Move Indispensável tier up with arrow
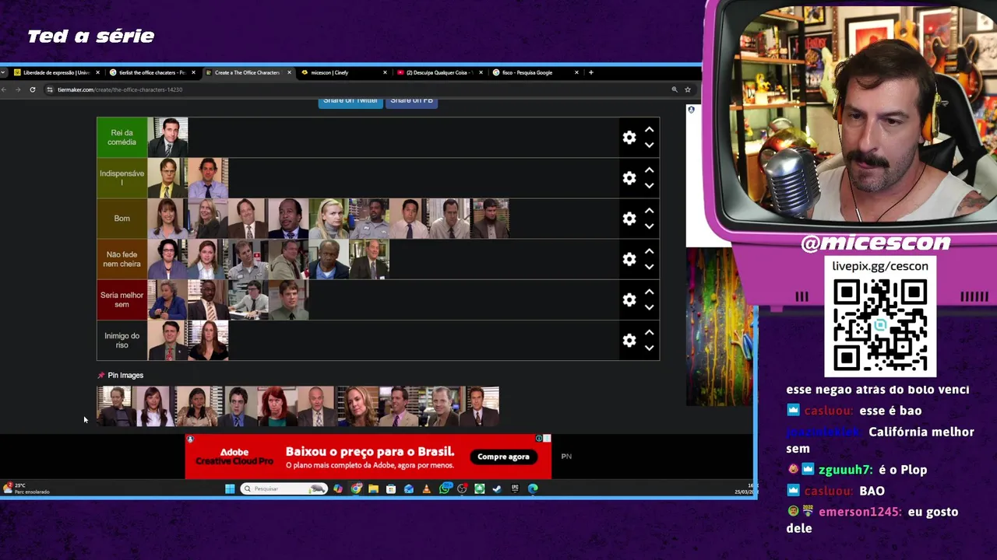This screenshot has height=560, width=997. (649, 170)
